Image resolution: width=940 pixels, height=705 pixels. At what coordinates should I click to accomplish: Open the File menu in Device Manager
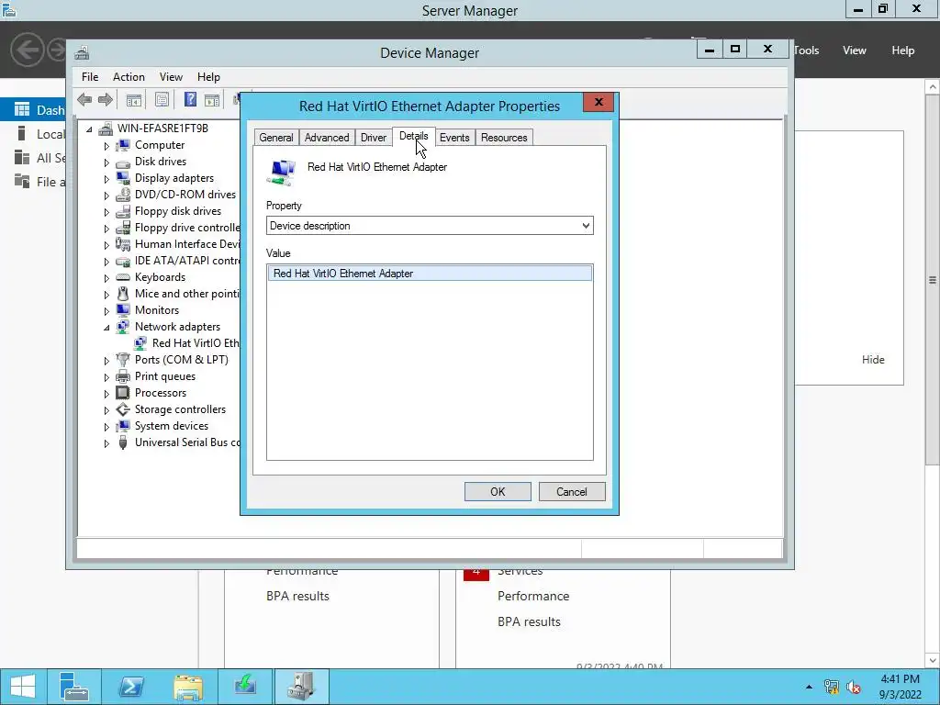90,77
